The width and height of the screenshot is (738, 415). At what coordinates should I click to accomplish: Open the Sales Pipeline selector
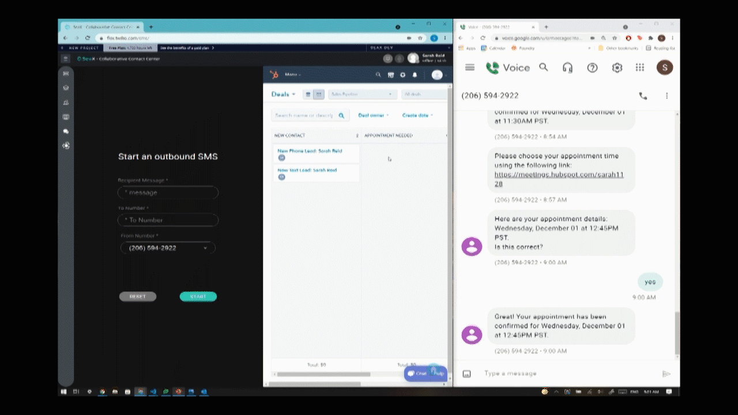click(362, 94)
